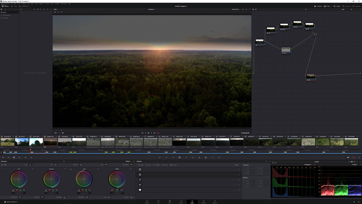The height and width of the screenshot is (204, 362).
Task: Open the Media Pool panel
Action: click(x=24, y=6)
